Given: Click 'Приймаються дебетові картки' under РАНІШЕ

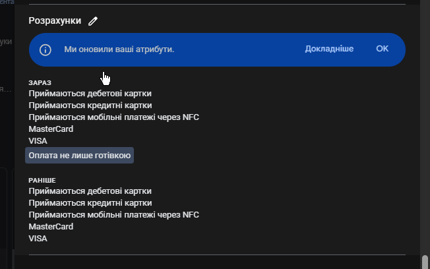Looking at the screenshot, I should coord(90,191).
